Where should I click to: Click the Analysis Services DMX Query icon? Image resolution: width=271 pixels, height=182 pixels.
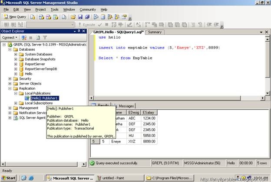coord(48,17)
